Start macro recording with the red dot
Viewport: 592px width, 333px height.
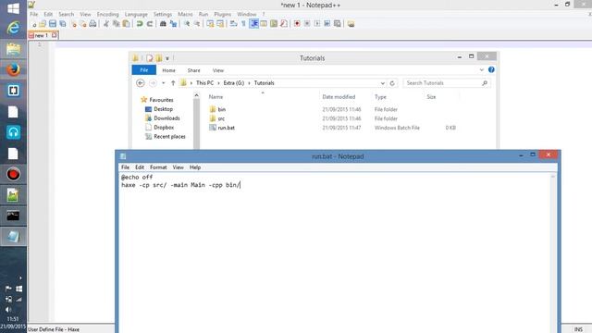tap(297, 24)
